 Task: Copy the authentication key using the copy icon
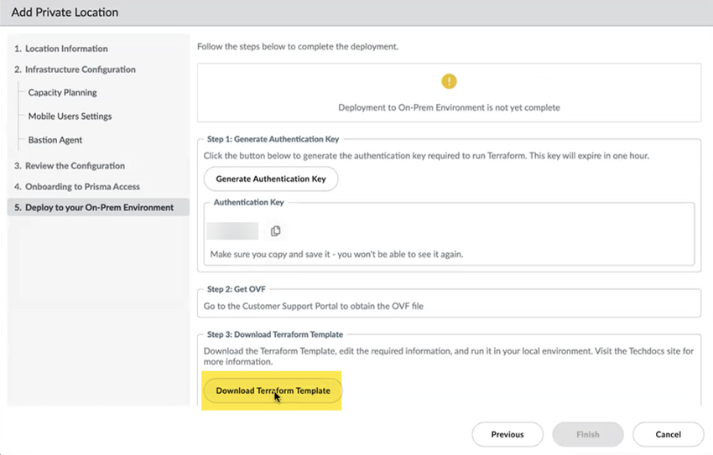[x=275, y=231]
